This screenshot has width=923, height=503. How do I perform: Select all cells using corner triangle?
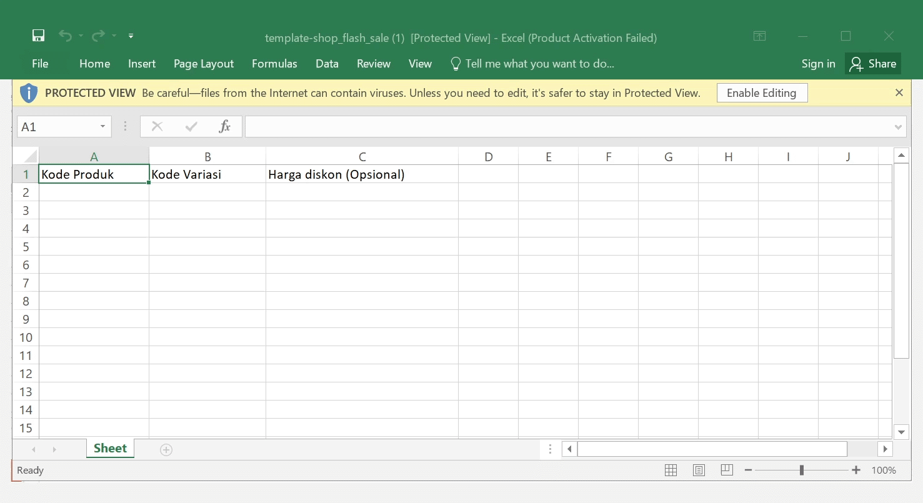pyautogui.click(x=29, y=156)
